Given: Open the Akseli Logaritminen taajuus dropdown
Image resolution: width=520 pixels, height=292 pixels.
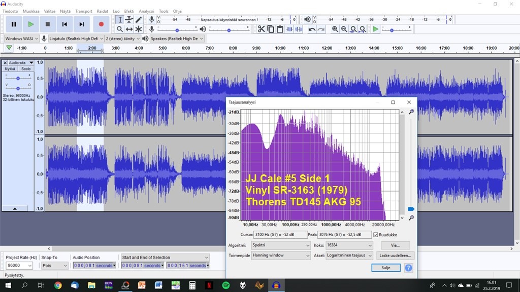Looking at the screenshot, I should click(x=349, y=255).
